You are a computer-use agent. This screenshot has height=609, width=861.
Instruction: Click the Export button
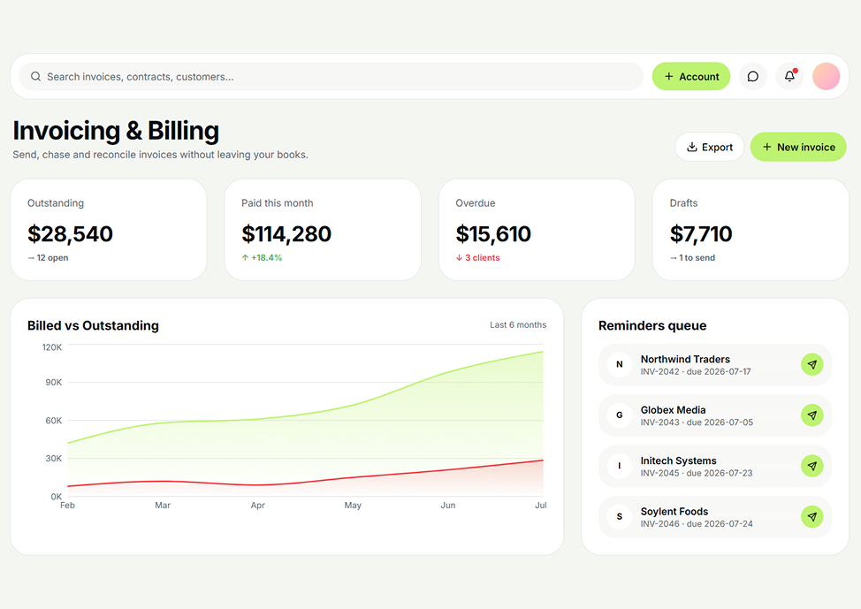point(710,147)
